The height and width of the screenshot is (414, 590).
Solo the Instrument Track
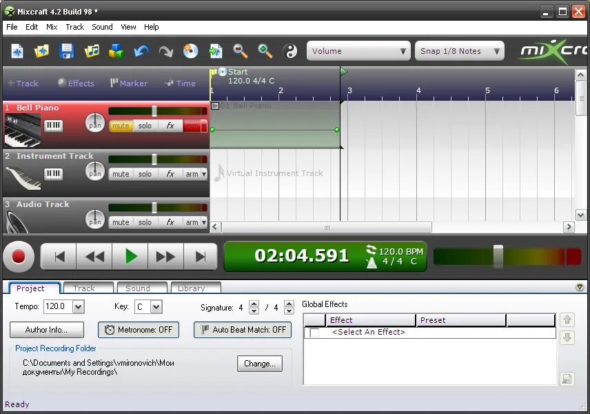click(x=145, y=173)
